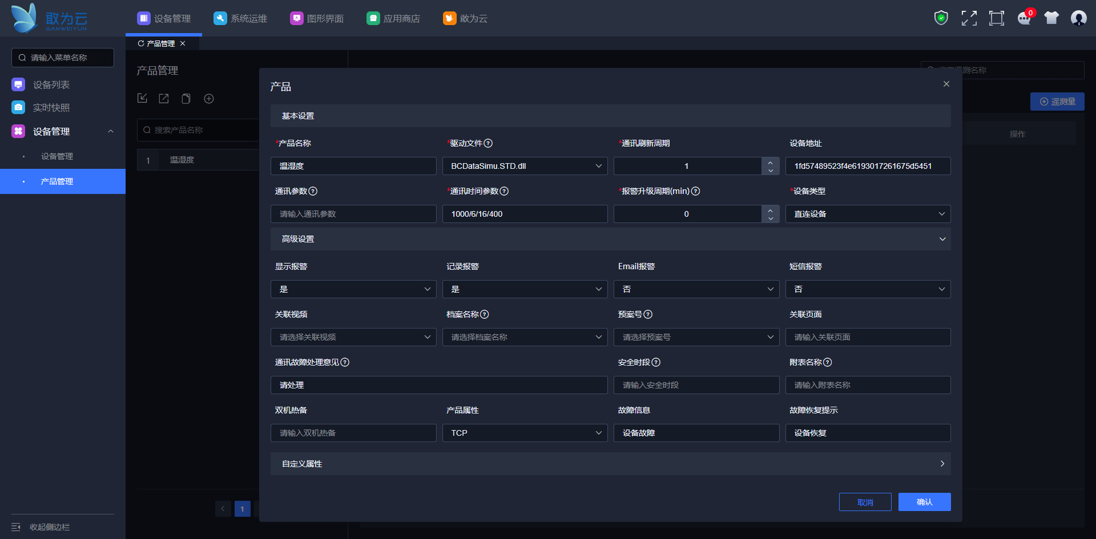Toggle fullscreen with the expand arrows icon
Image resolution: width=1096 pixels, height=539 pixels.
[969, 18]
